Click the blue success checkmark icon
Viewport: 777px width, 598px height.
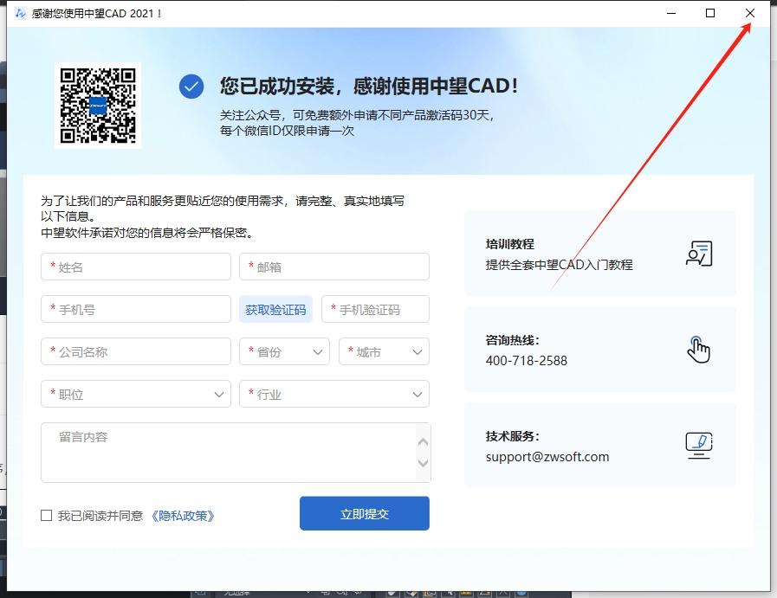[x=191, y=87]
